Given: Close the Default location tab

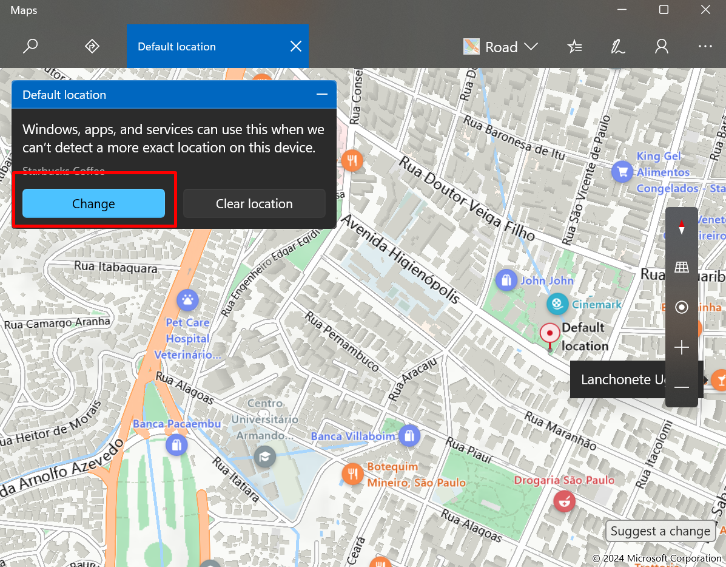Looking at the screenshot, I should pos(296,46).
